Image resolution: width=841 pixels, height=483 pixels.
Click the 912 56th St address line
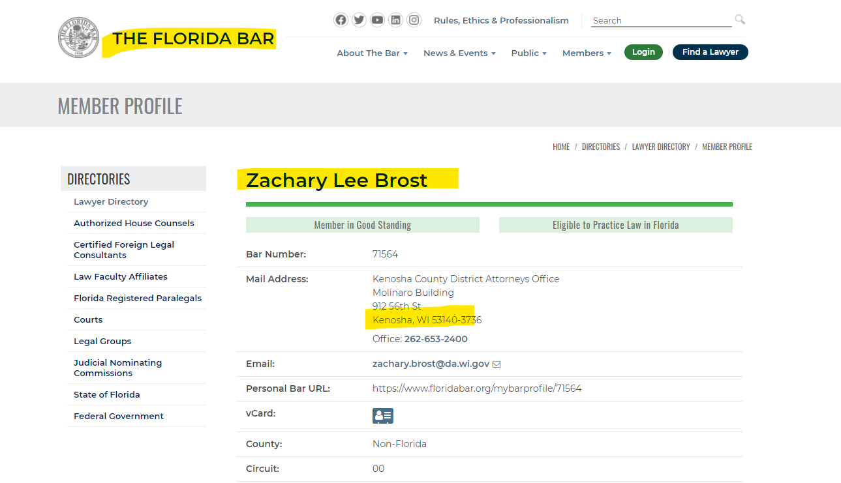397,306
